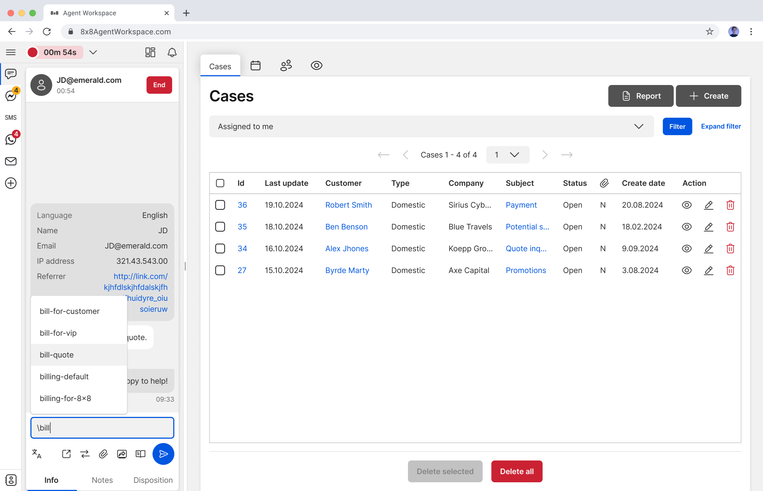Screen dimensions: 763x491
Task: Open the email channel icon
Action: [x=11, y=161]
